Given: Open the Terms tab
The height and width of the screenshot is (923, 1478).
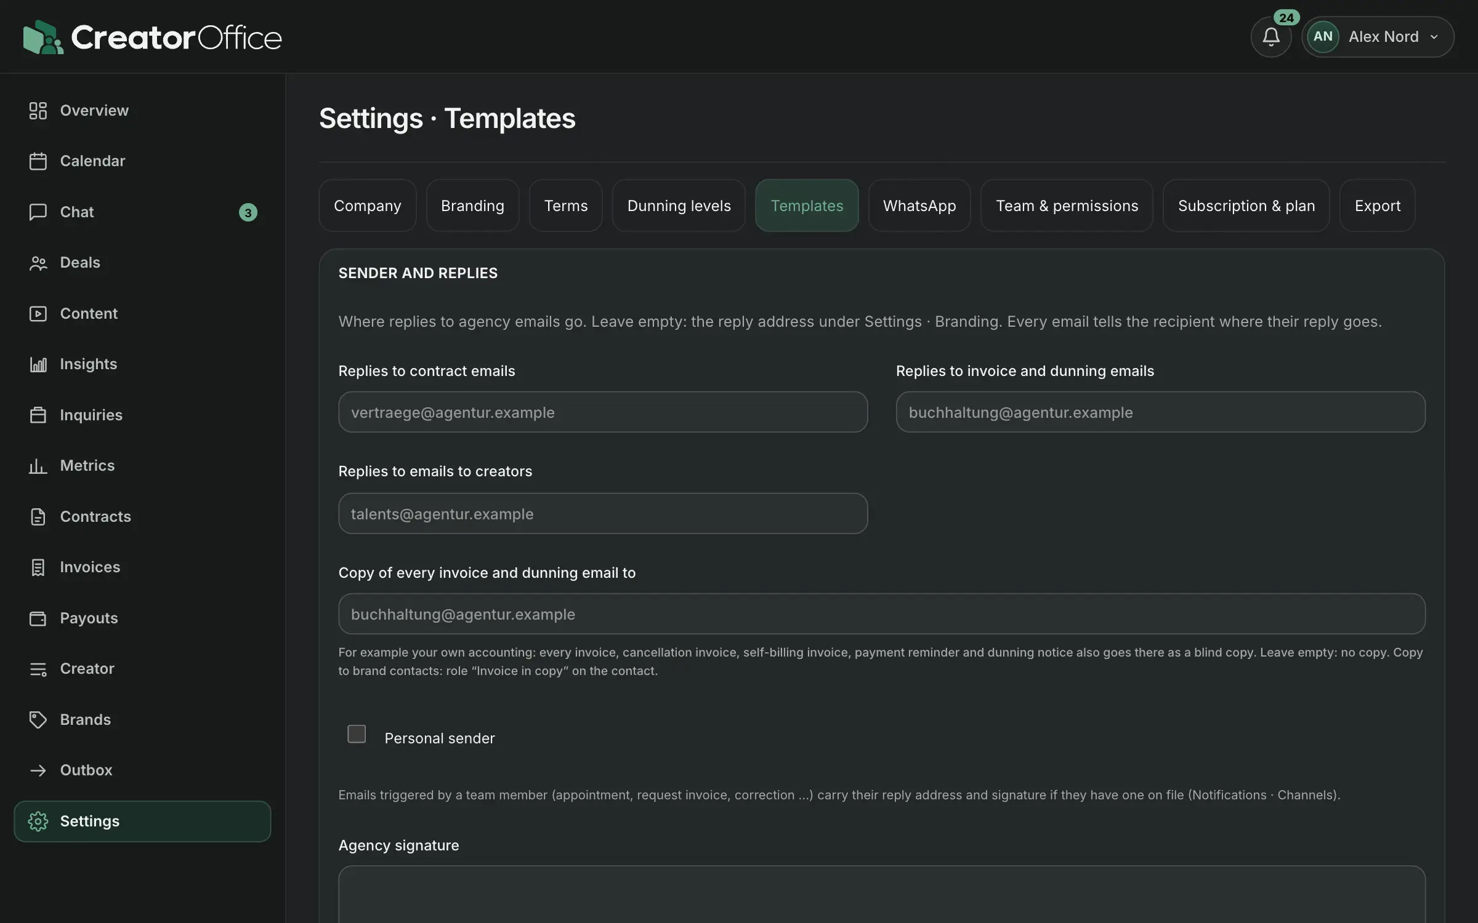Looking at the screenshot, I should point(566,206).
